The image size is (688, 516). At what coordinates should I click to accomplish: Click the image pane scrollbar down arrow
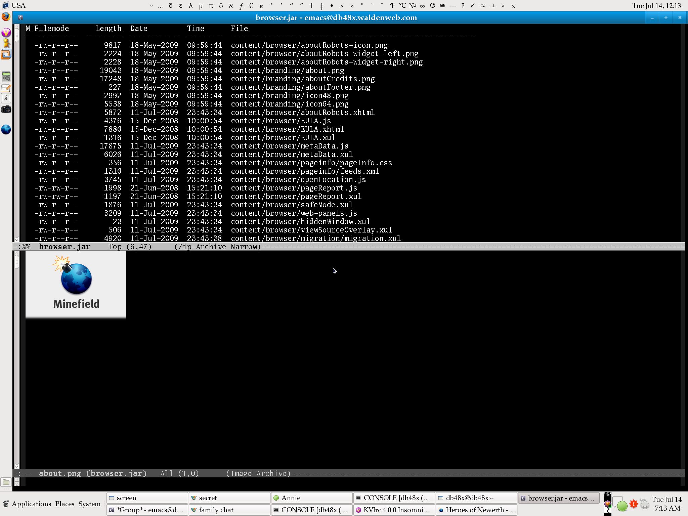click(x=17, y=466)
